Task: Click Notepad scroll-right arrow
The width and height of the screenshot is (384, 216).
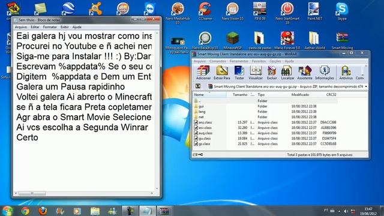Action: click(x=152, y=193)
